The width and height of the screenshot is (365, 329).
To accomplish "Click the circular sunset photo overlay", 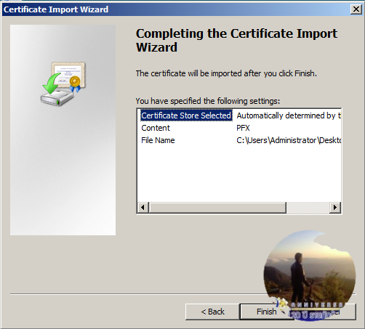I will click(310, 274).
